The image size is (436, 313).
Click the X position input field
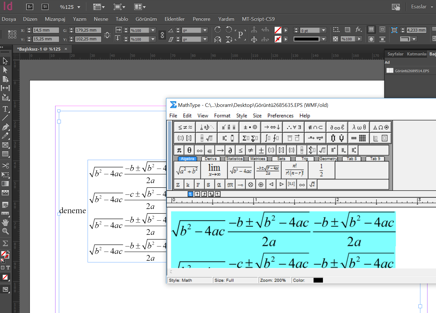point(46,30)
